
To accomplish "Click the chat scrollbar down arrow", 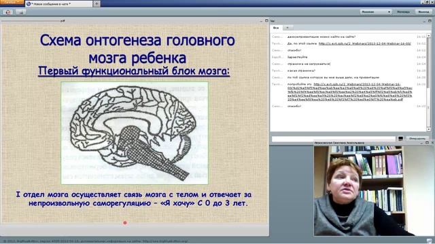I will 429,129.
